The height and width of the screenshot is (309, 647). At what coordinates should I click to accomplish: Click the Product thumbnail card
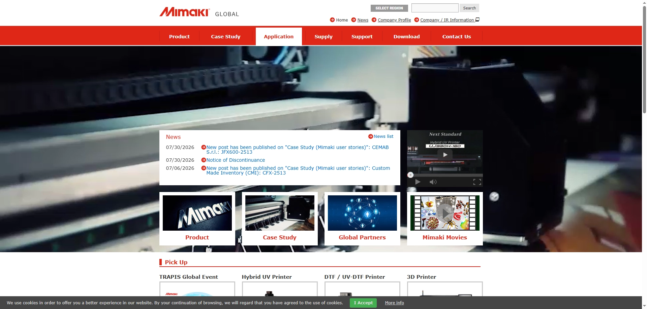(x=197, y=219)
